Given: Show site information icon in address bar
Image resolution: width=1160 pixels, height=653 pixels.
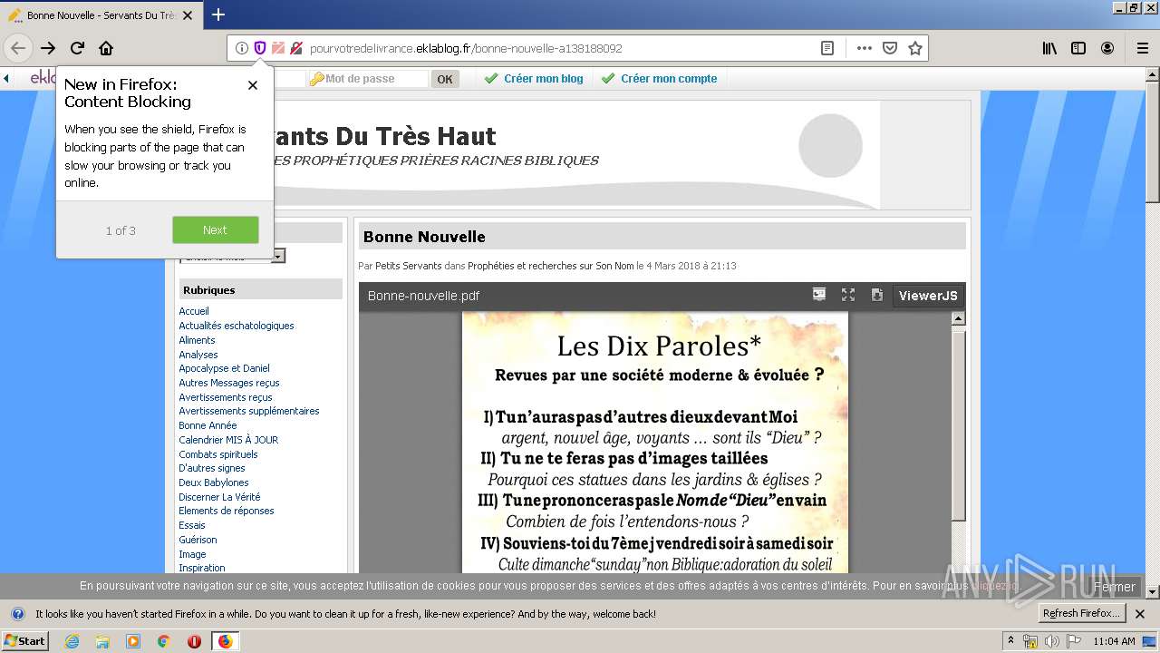Looking at the screenshot, I should tap(242, 48).
